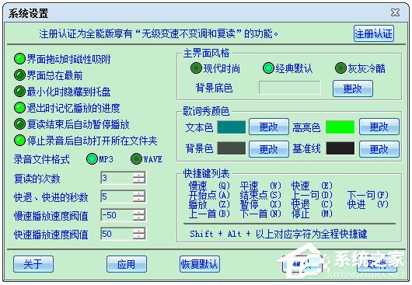Click the 快捷键列表 group title
This screenshot has height=285, width=412.
click(x=206, y=173)
